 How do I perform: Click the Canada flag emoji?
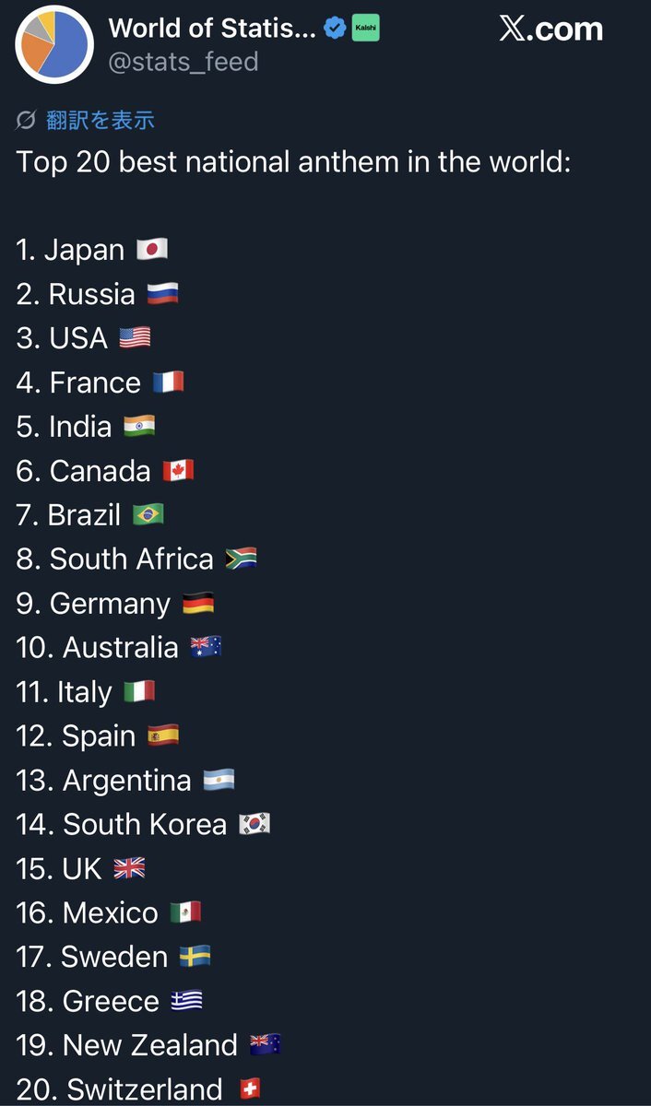pyautogui.click(x=178, y=471)
